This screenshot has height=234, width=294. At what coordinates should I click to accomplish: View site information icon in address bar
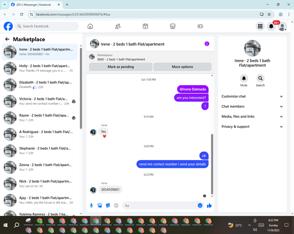coord(31,14)
